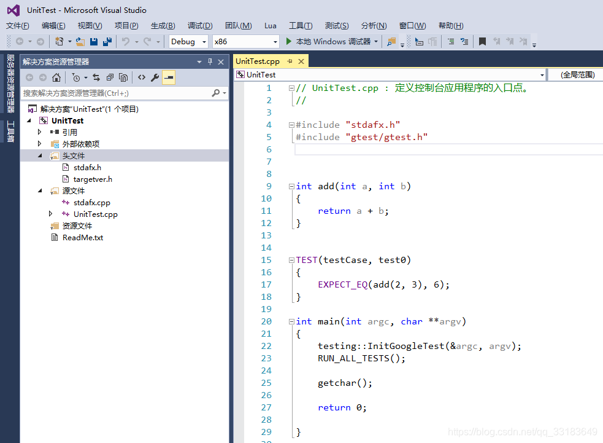Open the 生成(B) menu

coord(163,26)
